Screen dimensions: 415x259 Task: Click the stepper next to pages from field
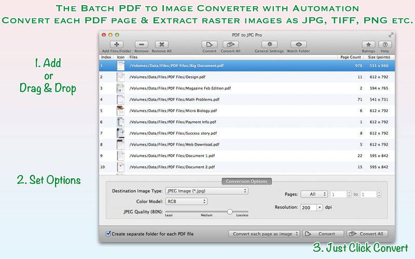click(x=349, y=194)
